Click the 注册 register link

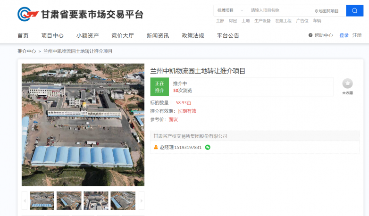point(357,35)
